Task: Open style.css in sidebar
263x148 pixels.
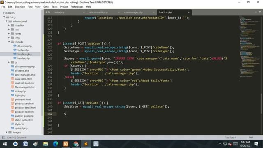Action: pos(19,124)
